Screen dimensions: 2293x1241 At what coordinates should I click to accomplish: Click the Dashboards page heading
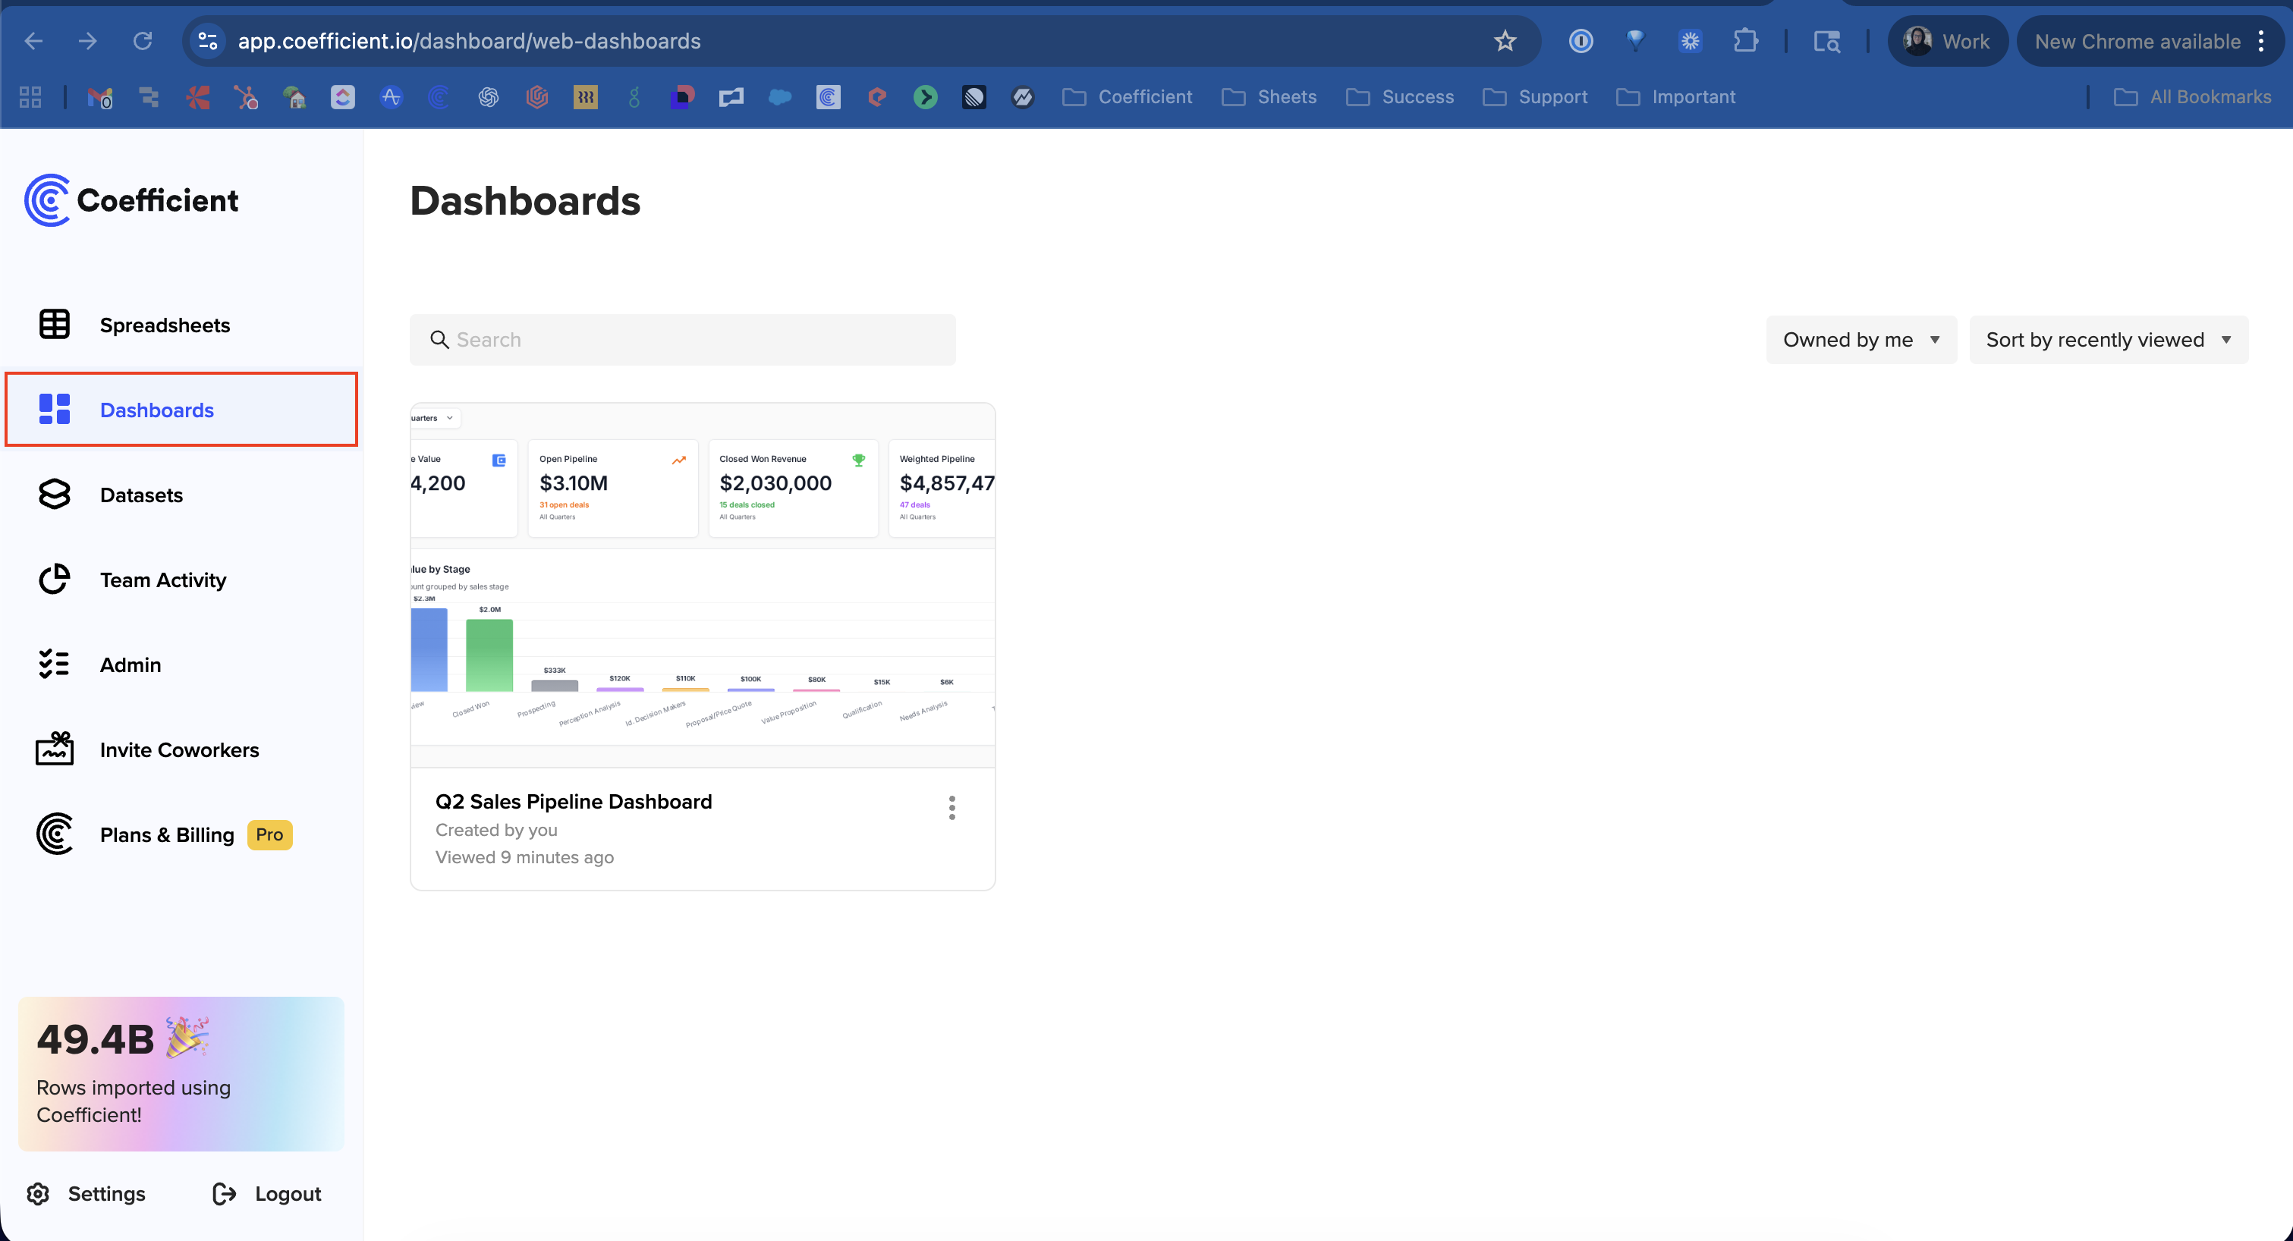click(x=525, y=200)
